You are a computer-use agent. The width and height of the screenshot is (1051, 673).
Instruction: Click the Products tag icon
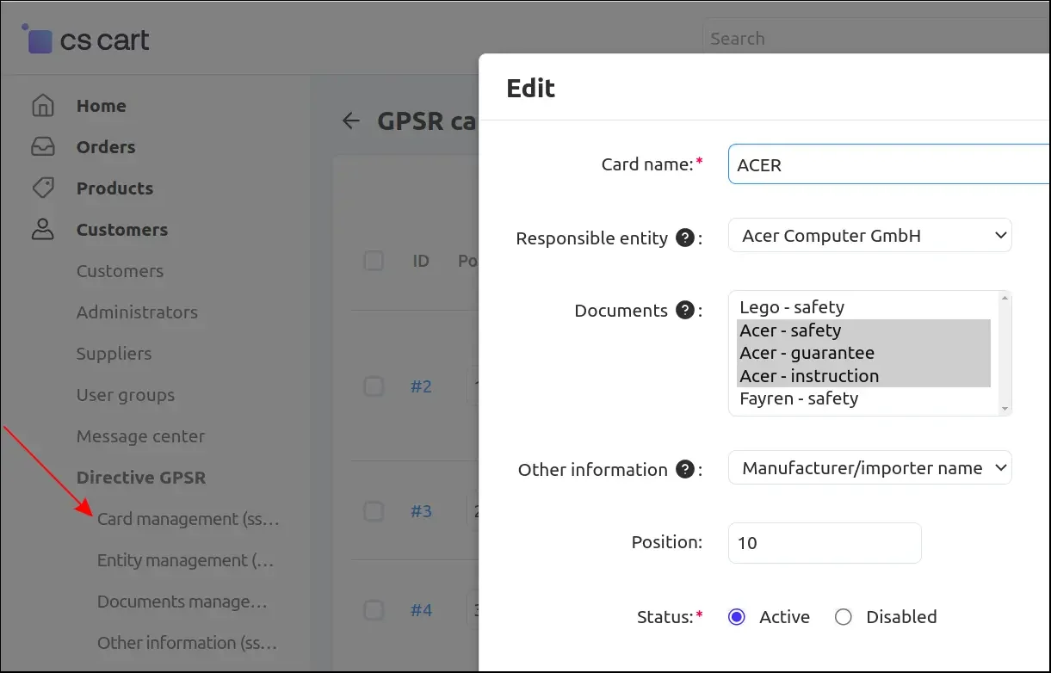pyautogui.click(x=42, y=188)
